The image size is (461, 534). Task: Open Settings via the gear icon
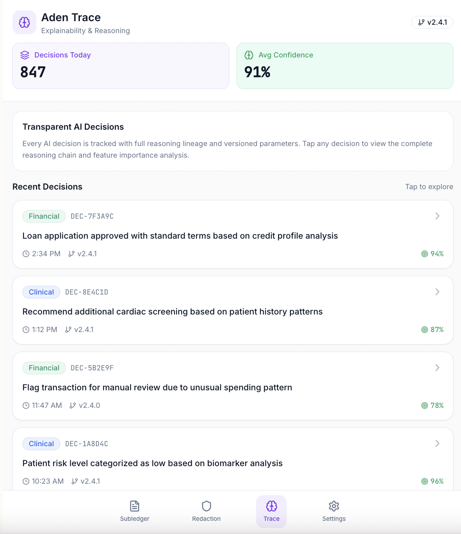tap(334, 506)
